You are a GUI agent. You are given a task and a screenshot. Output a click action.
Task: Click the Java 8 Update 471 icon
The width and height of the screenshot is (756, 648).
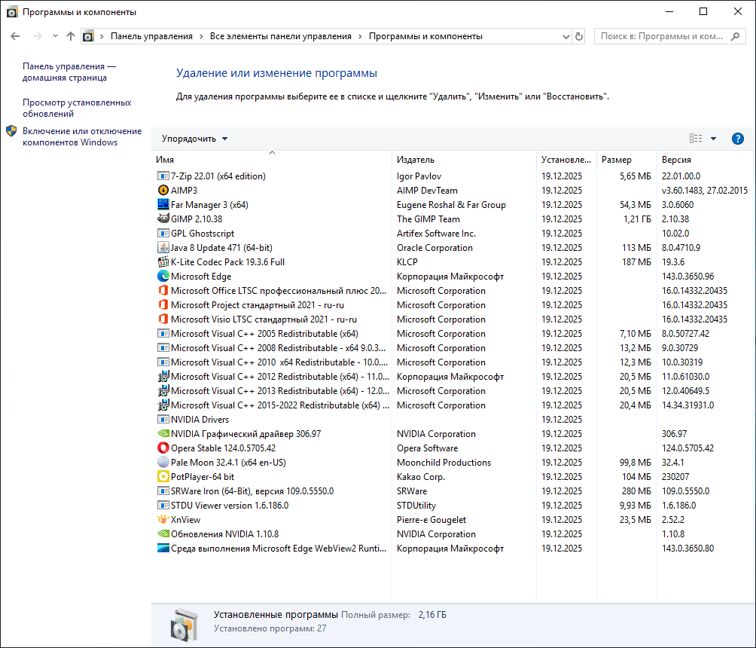(163, 248)
